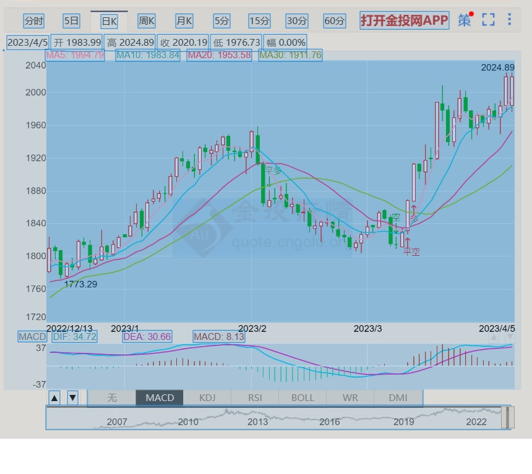Viewport: 532px width, 474px height.
Task: Grab the timeline range slider handle
Action: tap(505, 418)
